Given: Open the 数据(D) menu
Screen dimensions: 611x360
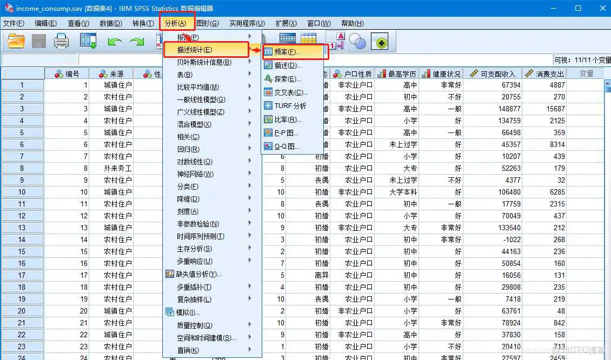Looking at the screenshot, I should [x=111, y=23].
